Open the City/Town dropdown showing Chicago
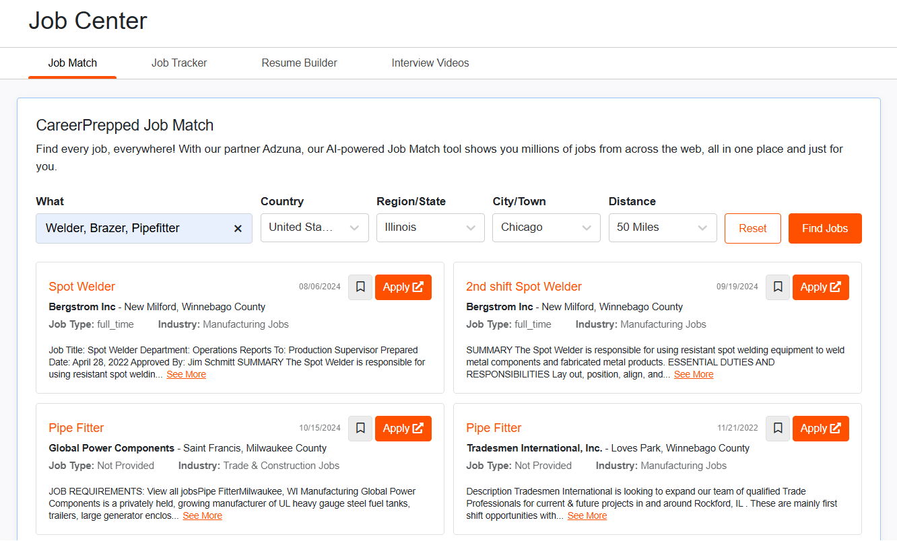This screenshot has width=897, height=541. [x=546, y=227]
